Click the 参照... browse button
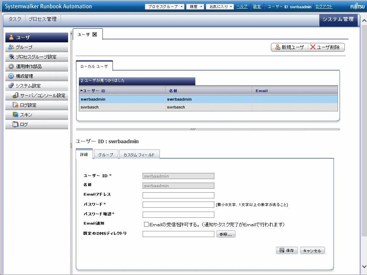 click(x=226, y=234)
